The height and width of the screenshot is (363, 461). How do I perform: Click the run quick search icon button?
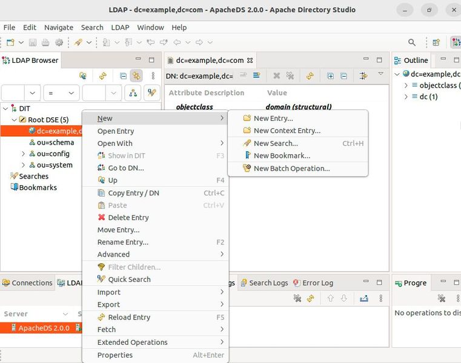coord(152,93)
